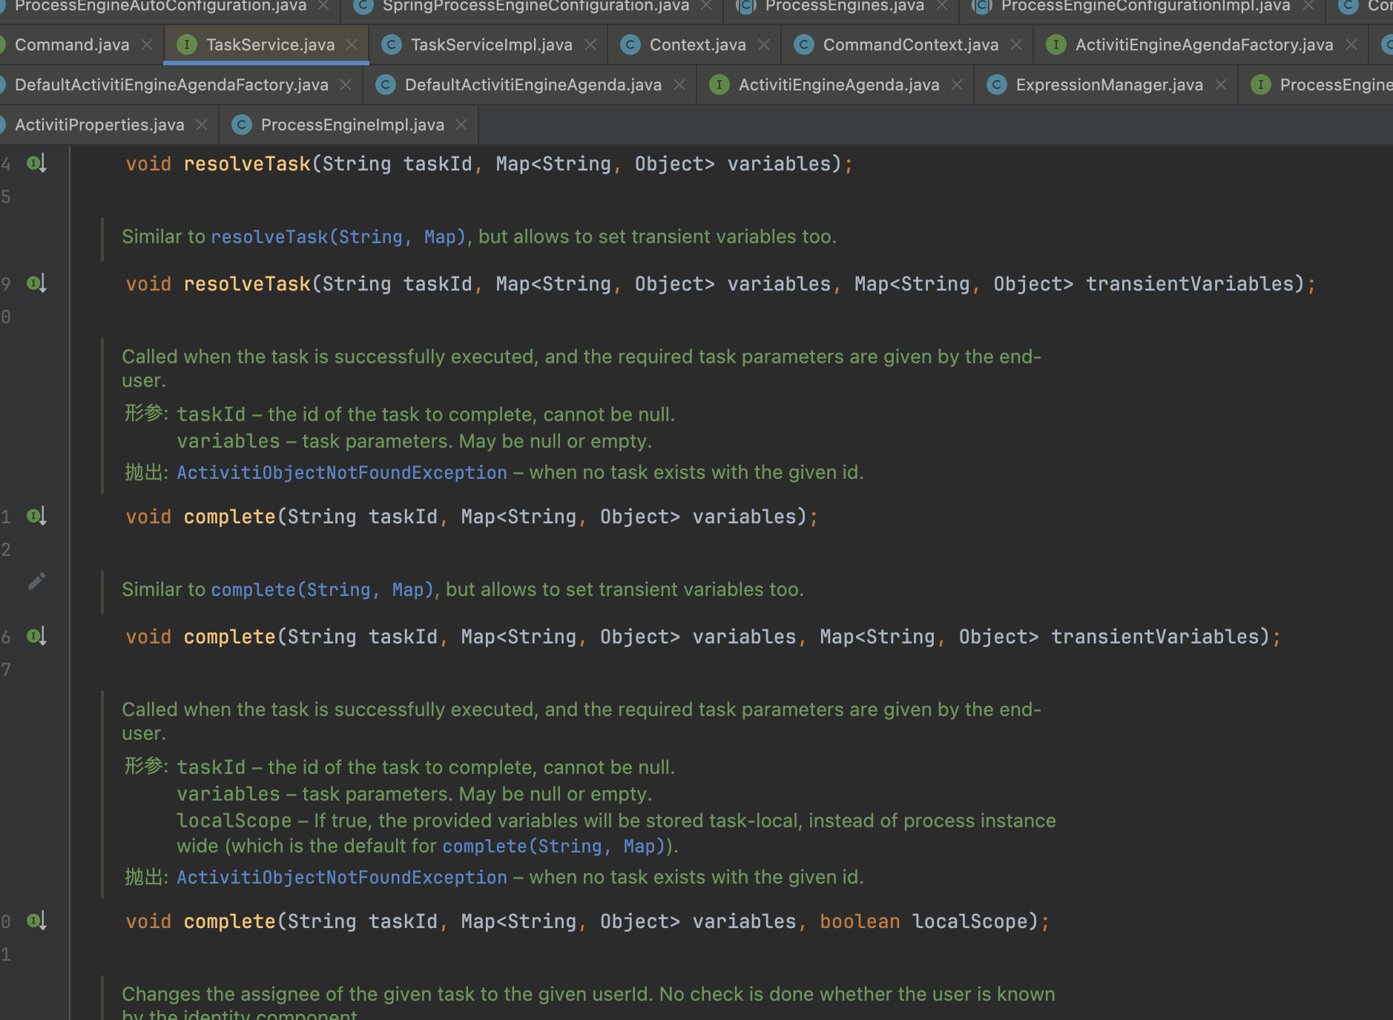Switch to DefaultActivitiEngineAgenda.java tab
Image resolution: width=1393 pixels, height=1020 pixels.
coord(533,85)
